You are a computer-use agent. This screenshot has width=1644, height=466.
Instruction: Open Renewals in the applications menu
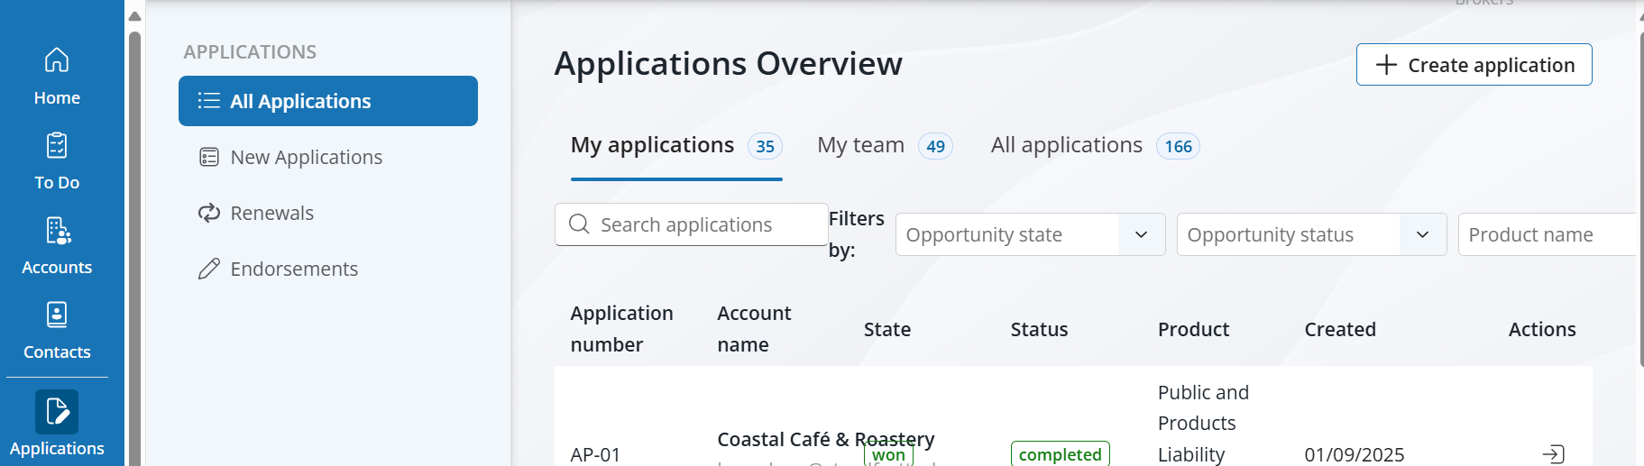click(271, 214)
